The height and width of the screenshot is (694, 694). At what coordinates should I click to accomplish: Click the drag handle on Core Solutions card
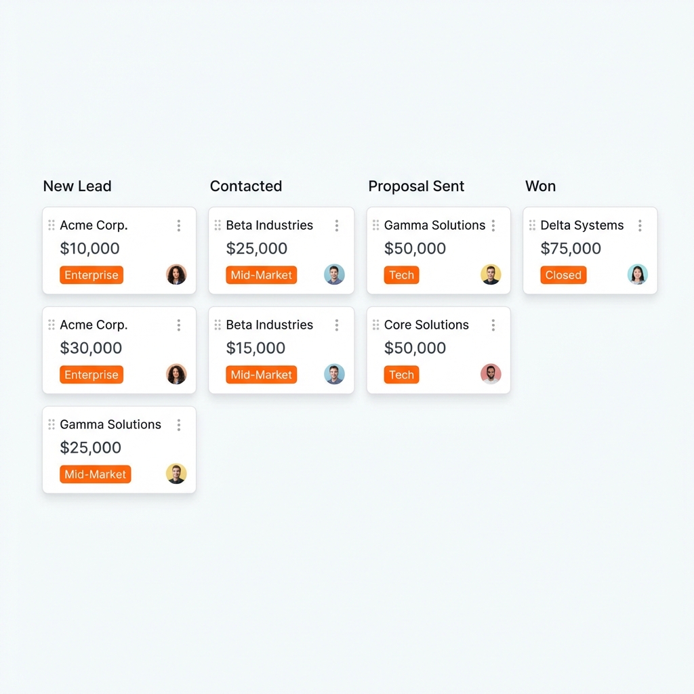pos(374,325)
